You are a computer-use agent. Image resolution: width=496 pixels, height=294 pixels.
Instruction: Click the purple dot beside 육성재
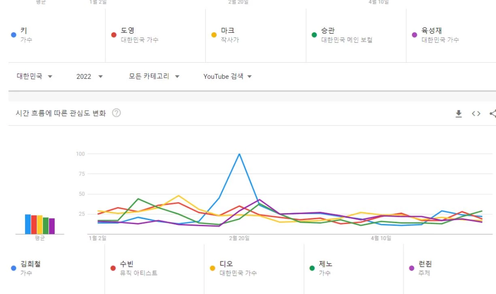(414, 35)
